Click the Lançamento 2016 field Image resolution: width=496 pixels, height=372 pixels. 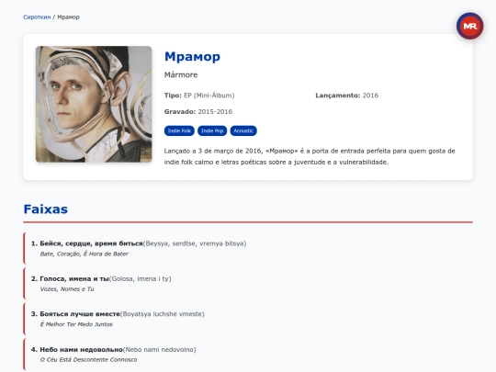pyautogui.click(x=346, y=96)
